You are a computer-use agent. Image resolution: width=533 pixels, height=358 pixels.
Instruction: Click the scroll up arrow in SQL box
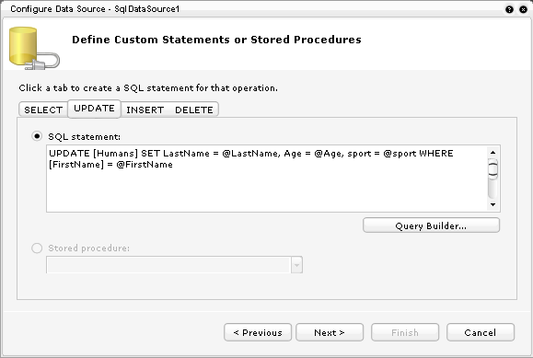pos(492,153)
